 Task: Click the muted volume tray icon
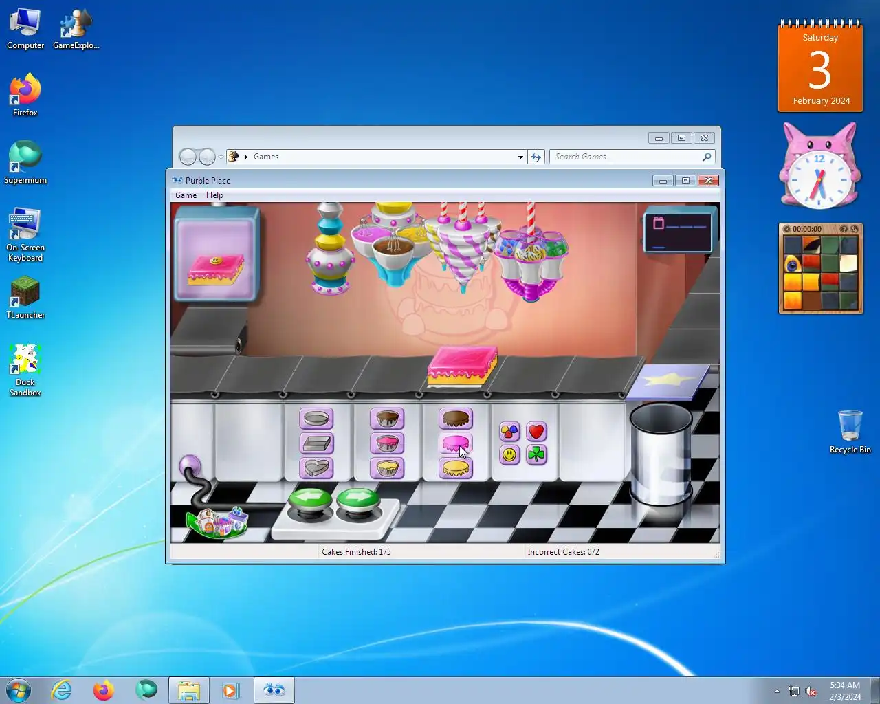[x=811, y=691]
